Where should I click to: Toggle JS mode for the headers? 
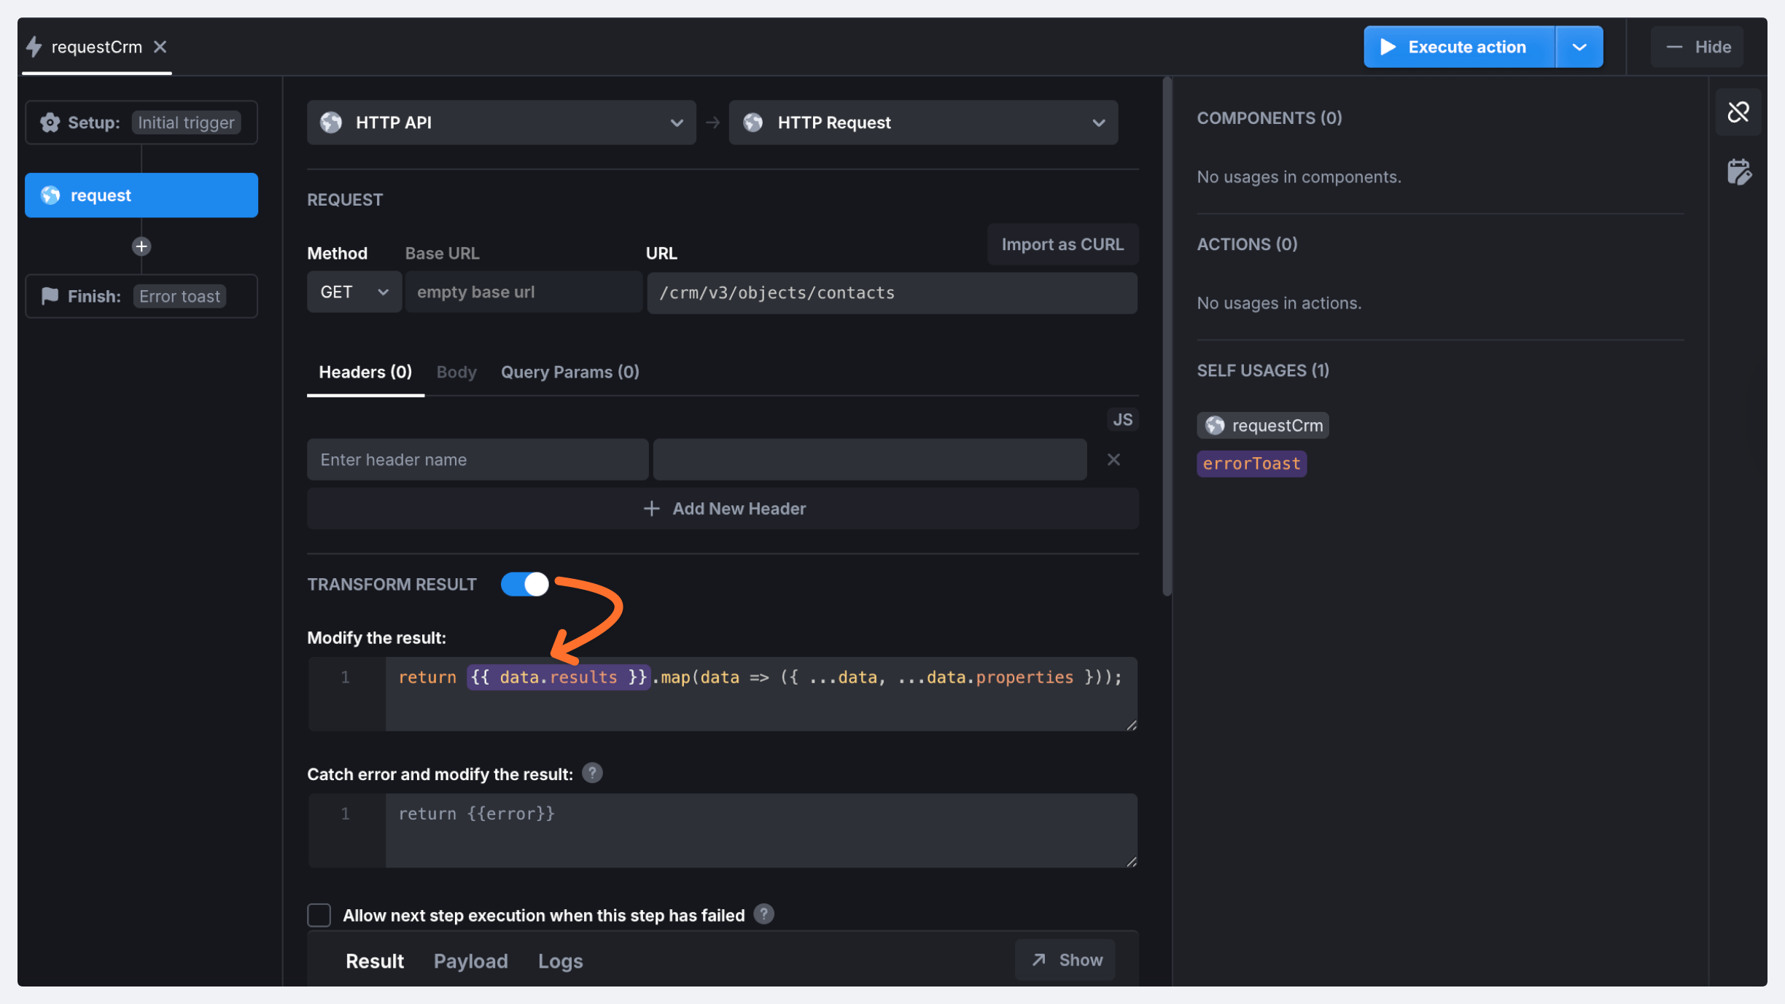coord(1121,419)
